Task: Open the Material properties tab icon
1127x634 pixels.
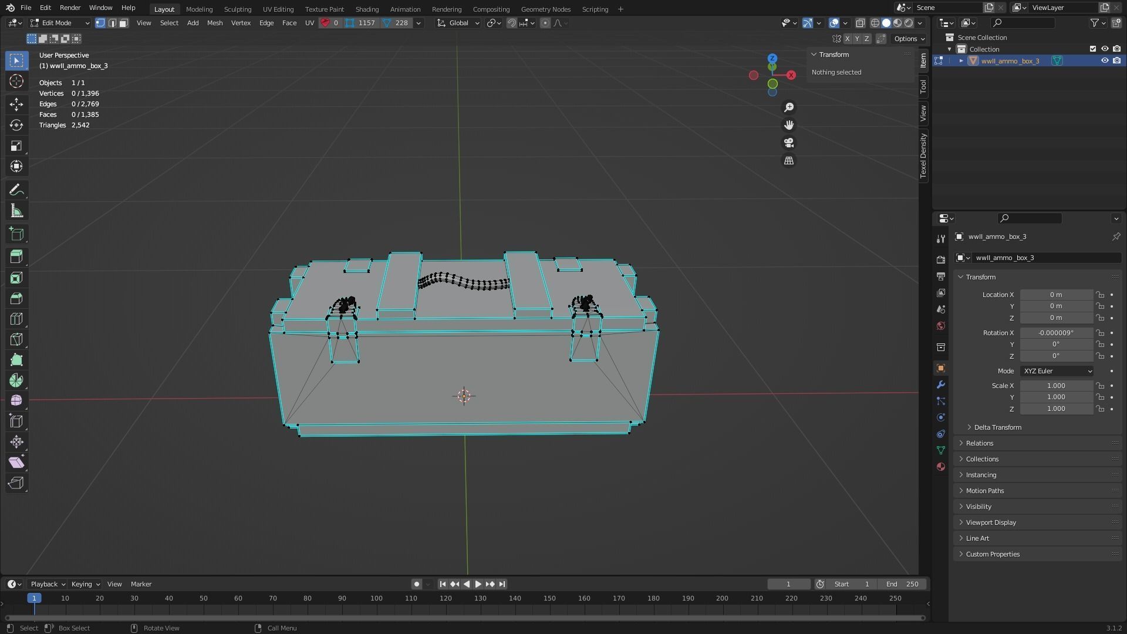Action: pyautogui.click(x=941, y=467)
